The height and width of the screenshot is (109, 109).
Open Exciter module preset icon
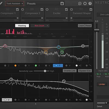pyautogui.click(x=66, y=10)
